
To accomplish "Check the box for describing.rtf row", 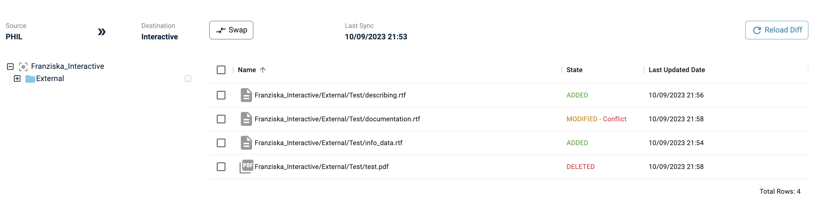I will pos(221,95).
